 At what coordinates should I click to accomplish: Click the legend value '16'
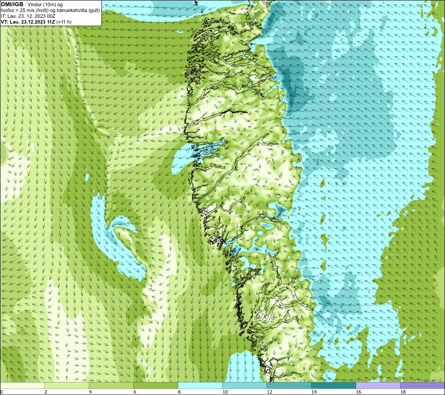(358, 392)
